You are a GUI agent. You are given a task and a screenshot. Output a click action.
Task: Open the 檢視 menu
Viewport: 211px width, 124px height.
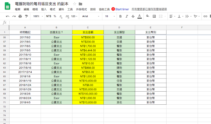click(x=35, y=9)
